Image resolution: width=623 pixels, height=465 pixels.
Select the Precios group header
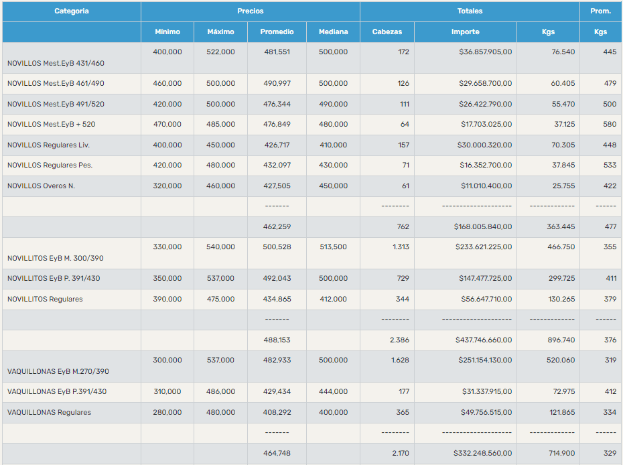(x=250, y=11)
